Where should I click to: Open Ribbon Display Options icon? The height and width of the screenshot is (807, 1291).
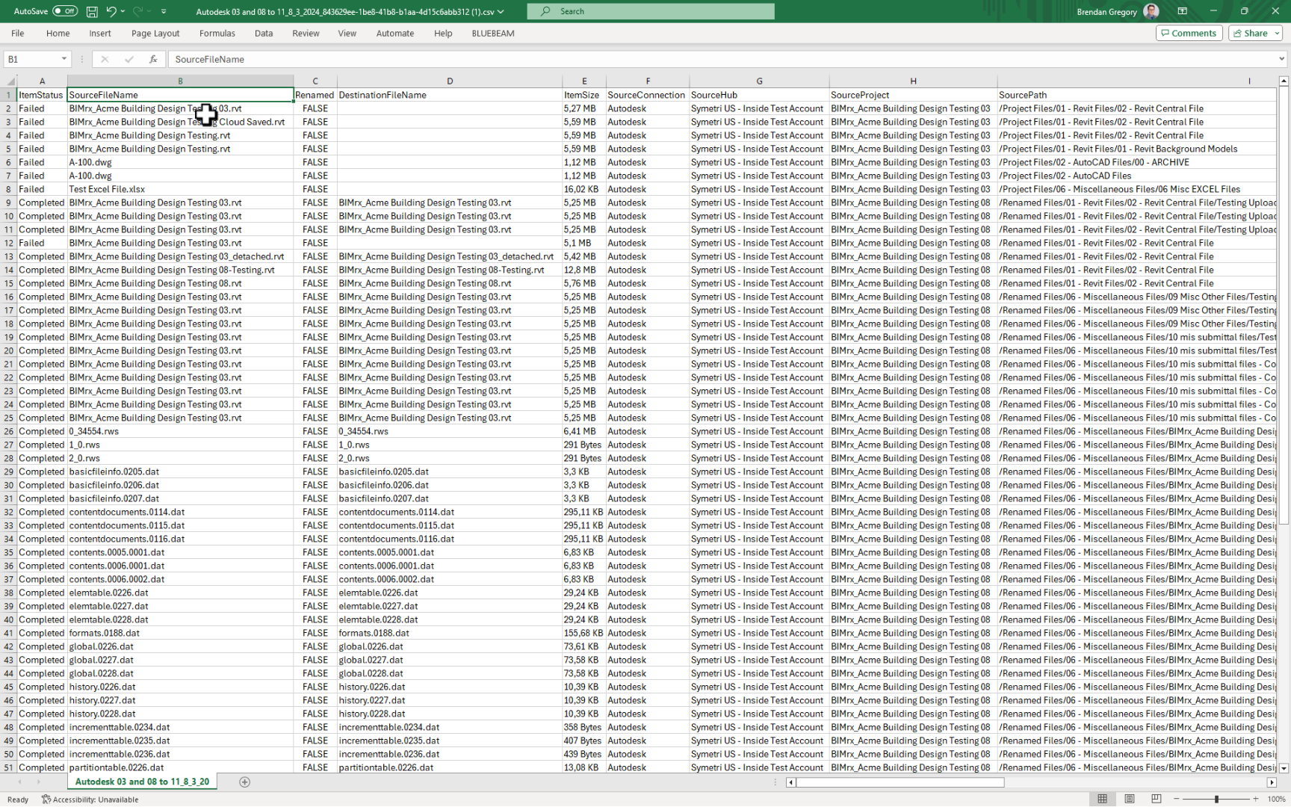1183,11
